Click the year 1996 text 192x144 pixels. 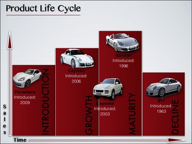124,66
